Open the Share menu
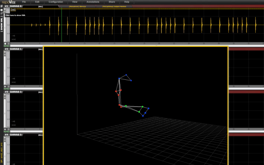 [111, 2]
